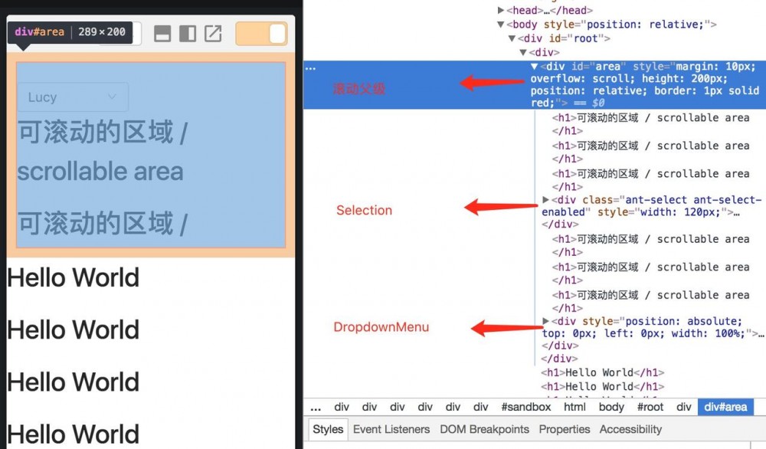Select the first h1 Hello World DOM line
The height and width of the screenshot is (449, 766).
tap(602, 373)
